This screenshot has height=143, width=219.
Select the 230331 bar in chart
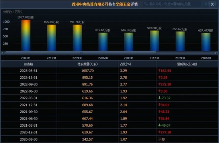click(26, 35)
